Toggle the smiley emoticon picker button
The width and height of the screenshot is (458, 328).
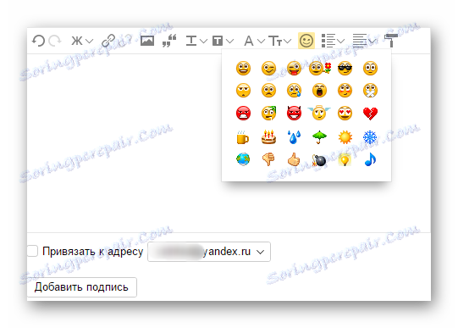(x=306, y=41)
